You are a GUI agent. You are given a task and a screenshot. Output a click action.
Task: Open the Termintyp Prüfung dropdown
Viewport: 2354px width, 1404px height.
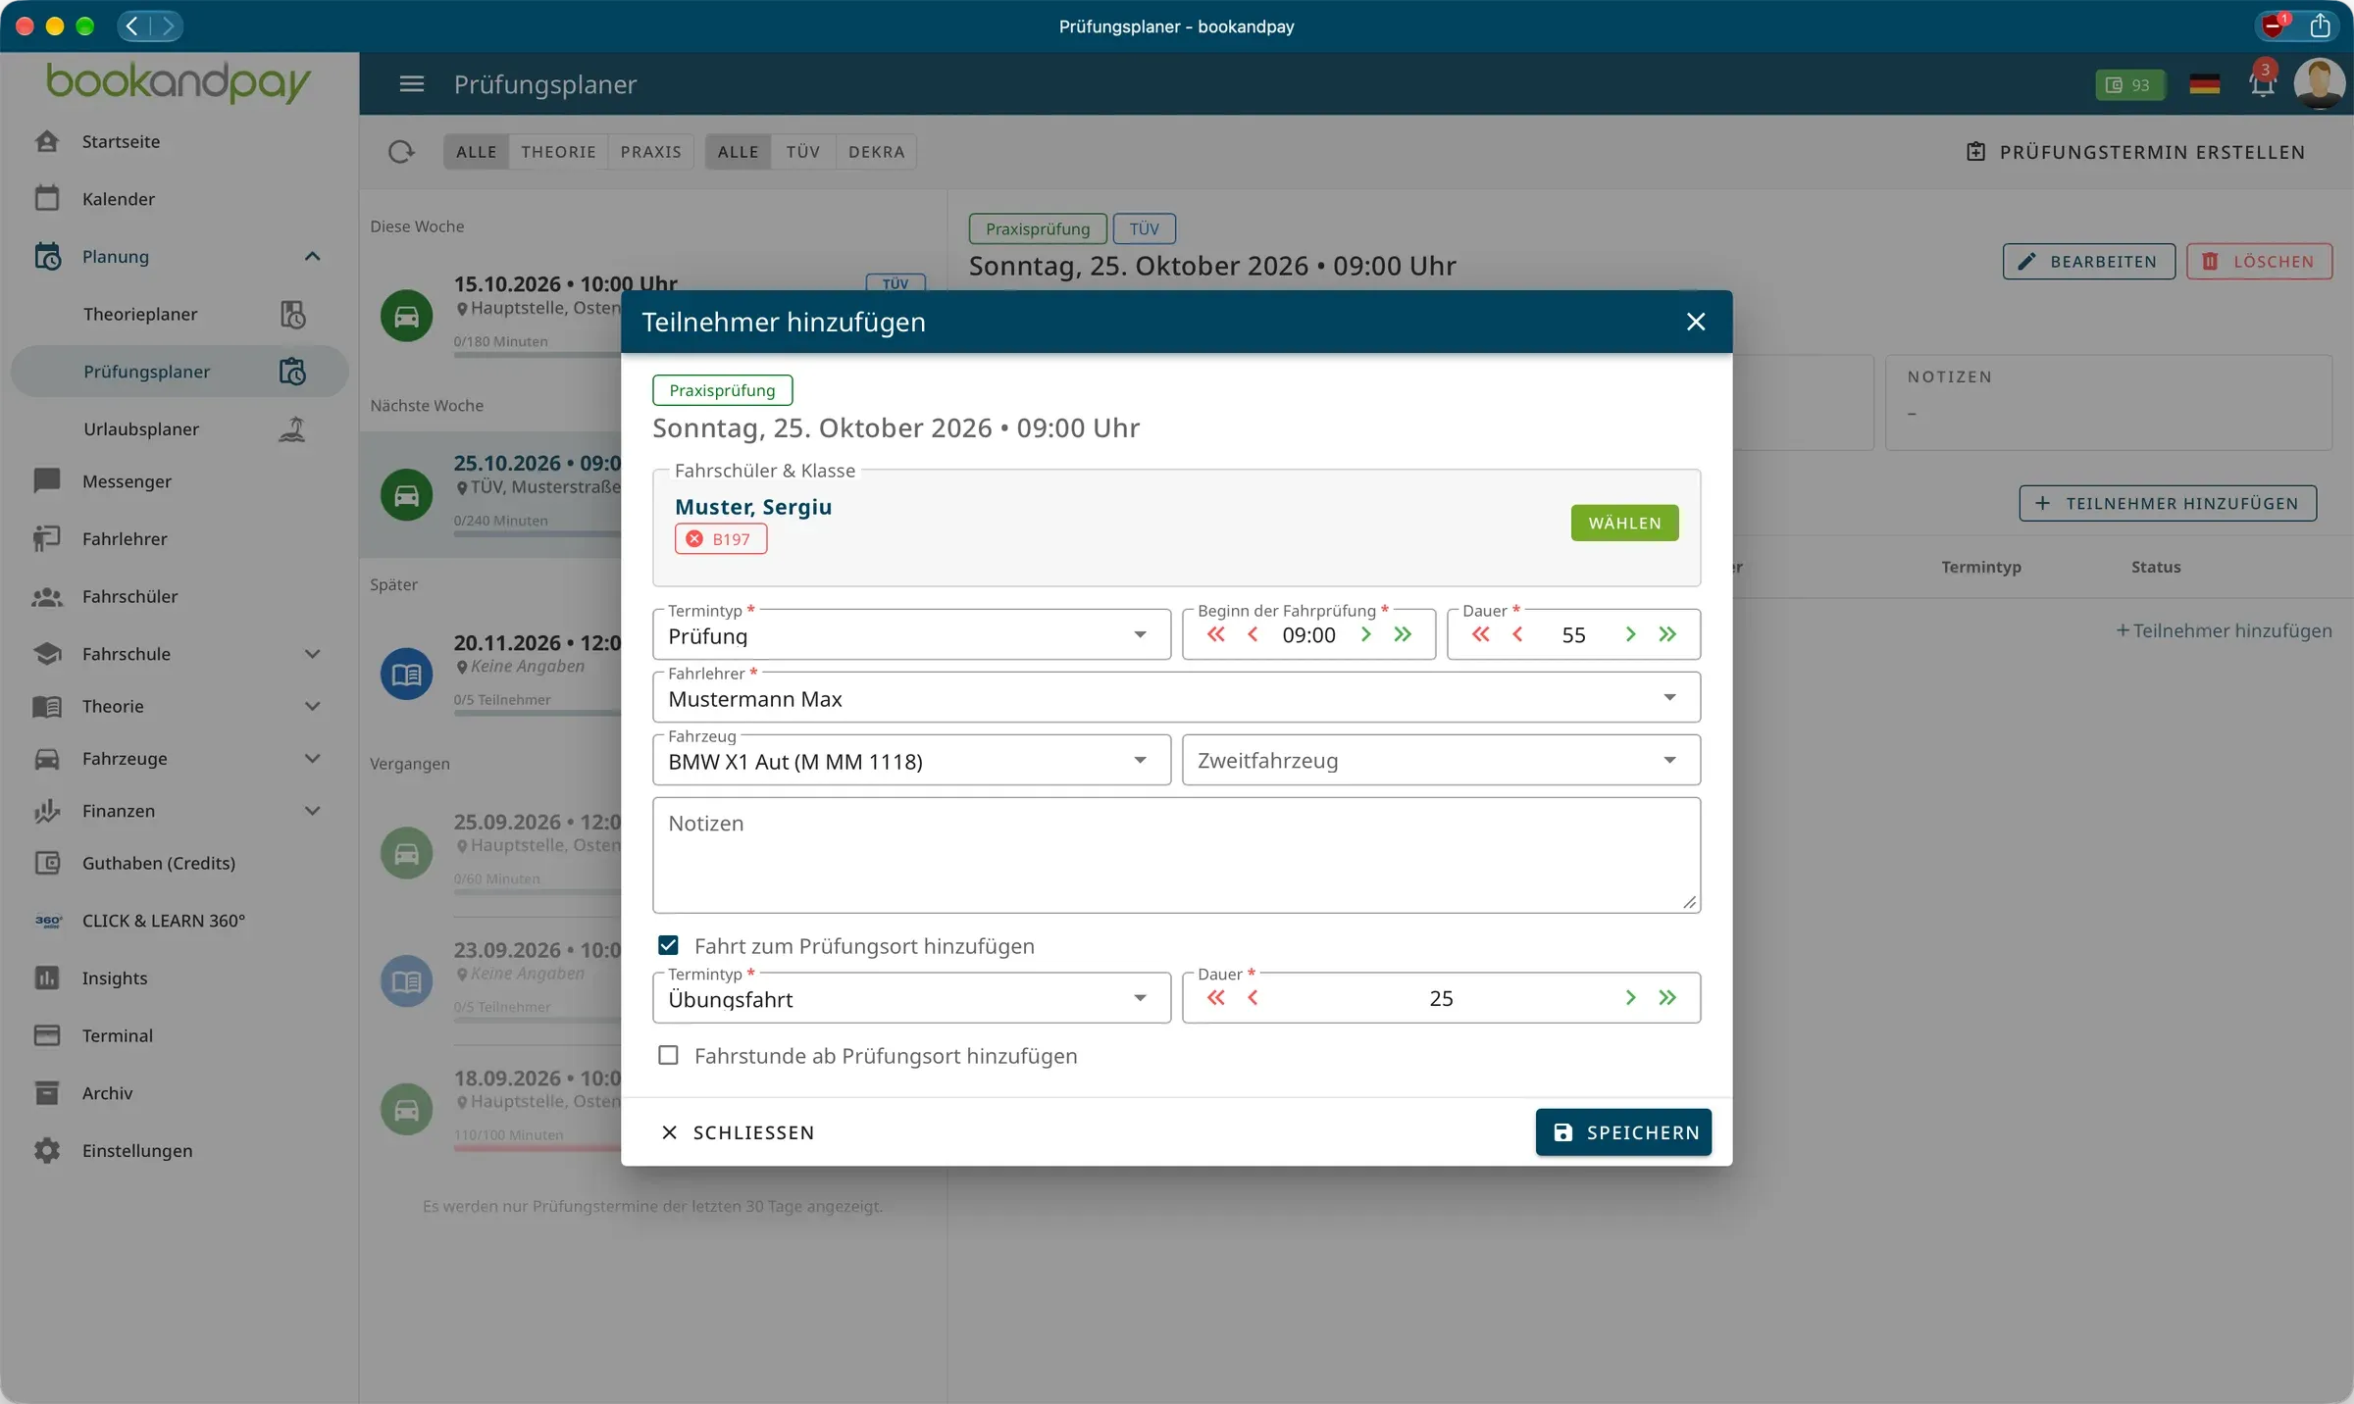click(911, 635)
